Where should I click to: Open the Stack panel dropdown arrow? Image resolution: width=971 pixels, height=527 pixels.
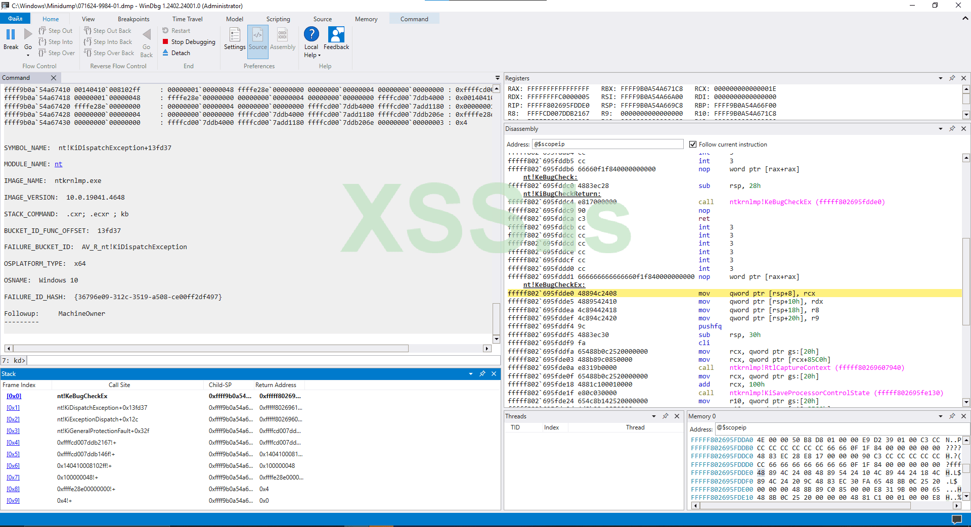coord(471,374)
